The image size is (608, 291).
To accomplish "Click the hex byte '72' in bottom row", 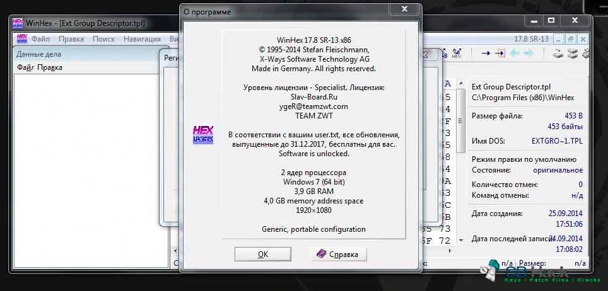I will click(445, 241).
